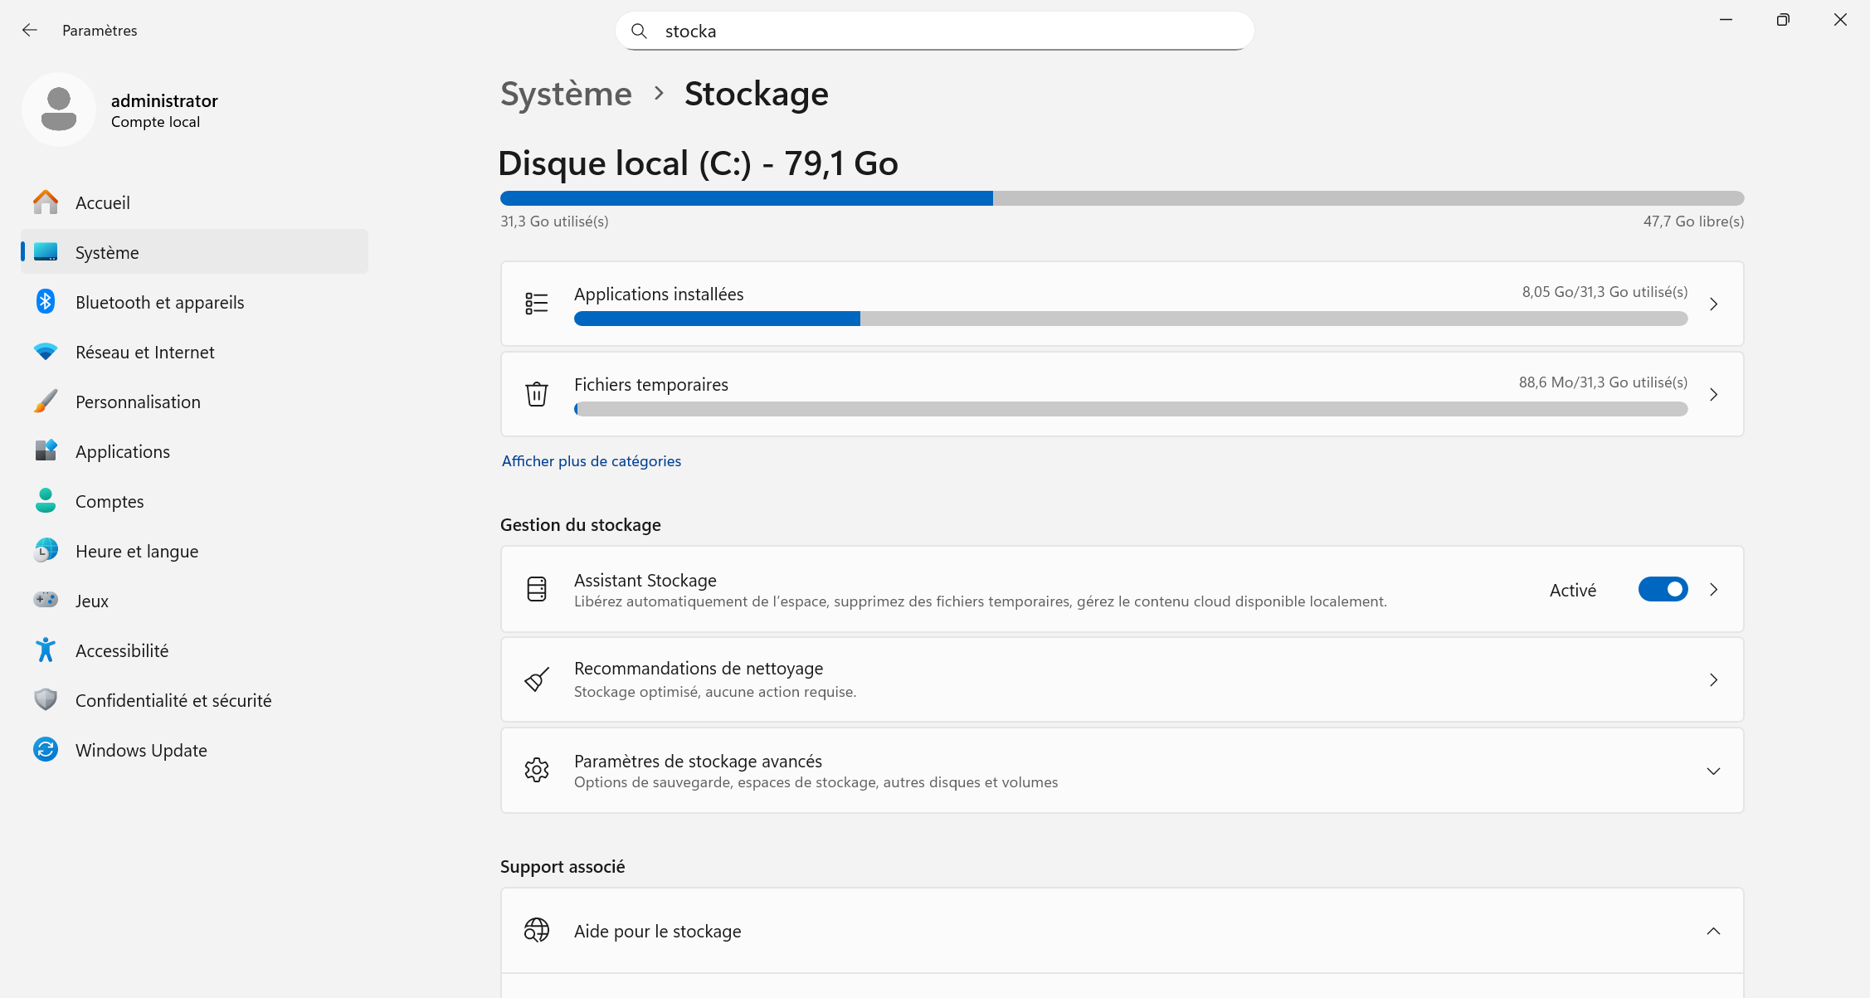Viewport: 1870px width, 998px height.
Task: Click the Stockage page title
Action: 757,94
